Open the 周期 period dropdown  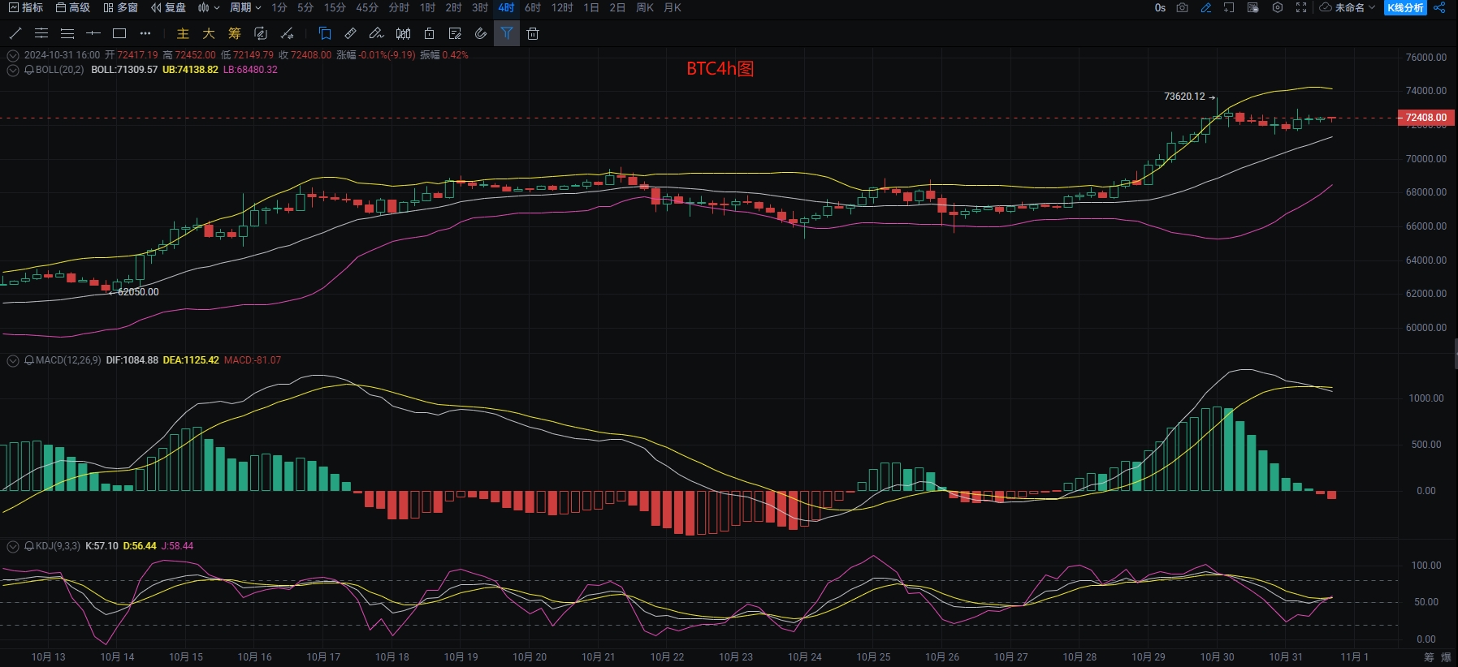pyautogui.click(x=244, y=7)
